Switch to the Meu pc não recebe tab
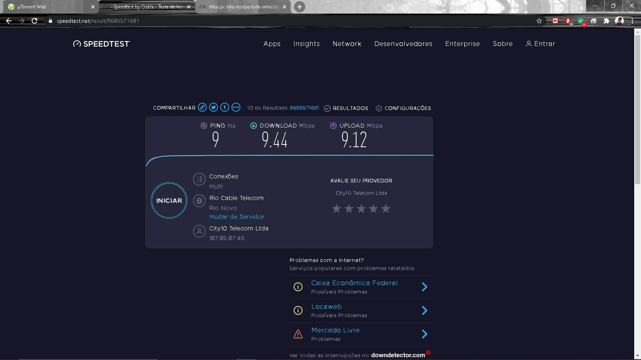 coord(243,7)
